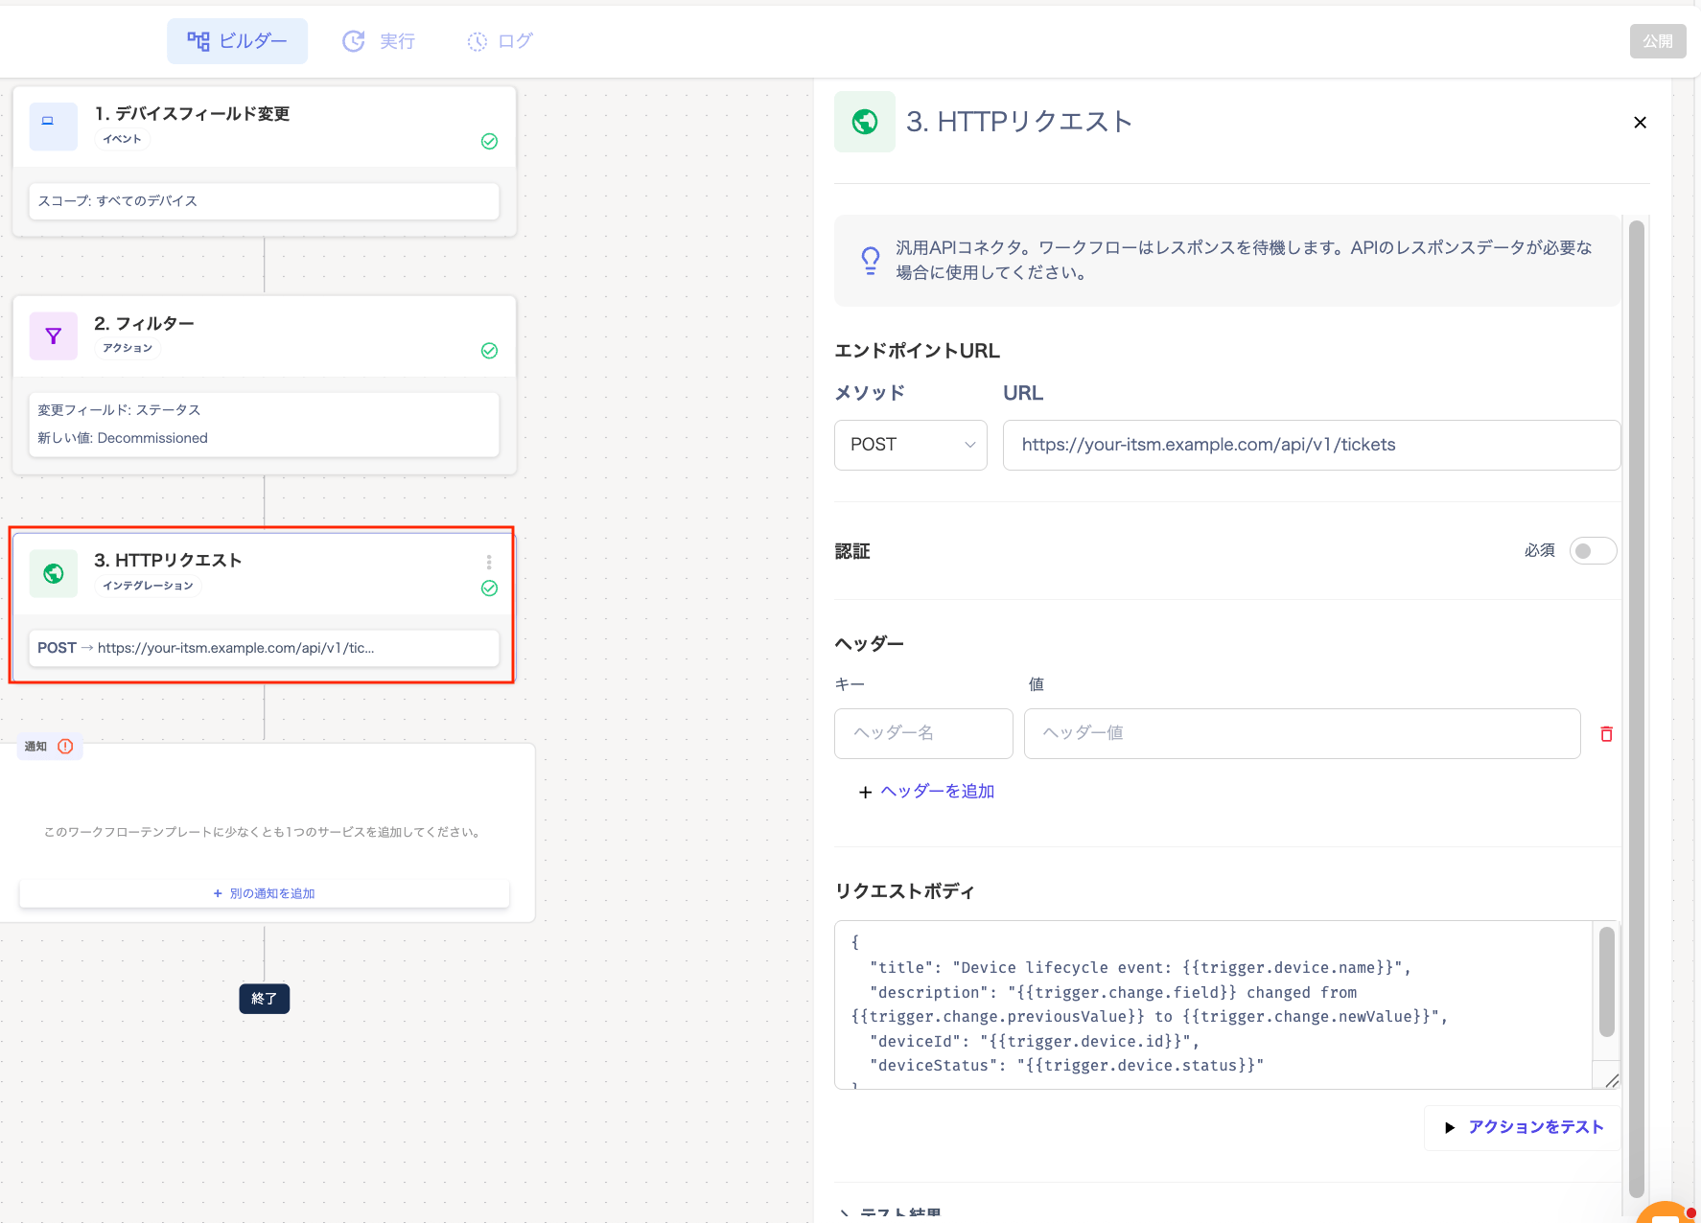Click the 終了 end node

pos(264,999)
